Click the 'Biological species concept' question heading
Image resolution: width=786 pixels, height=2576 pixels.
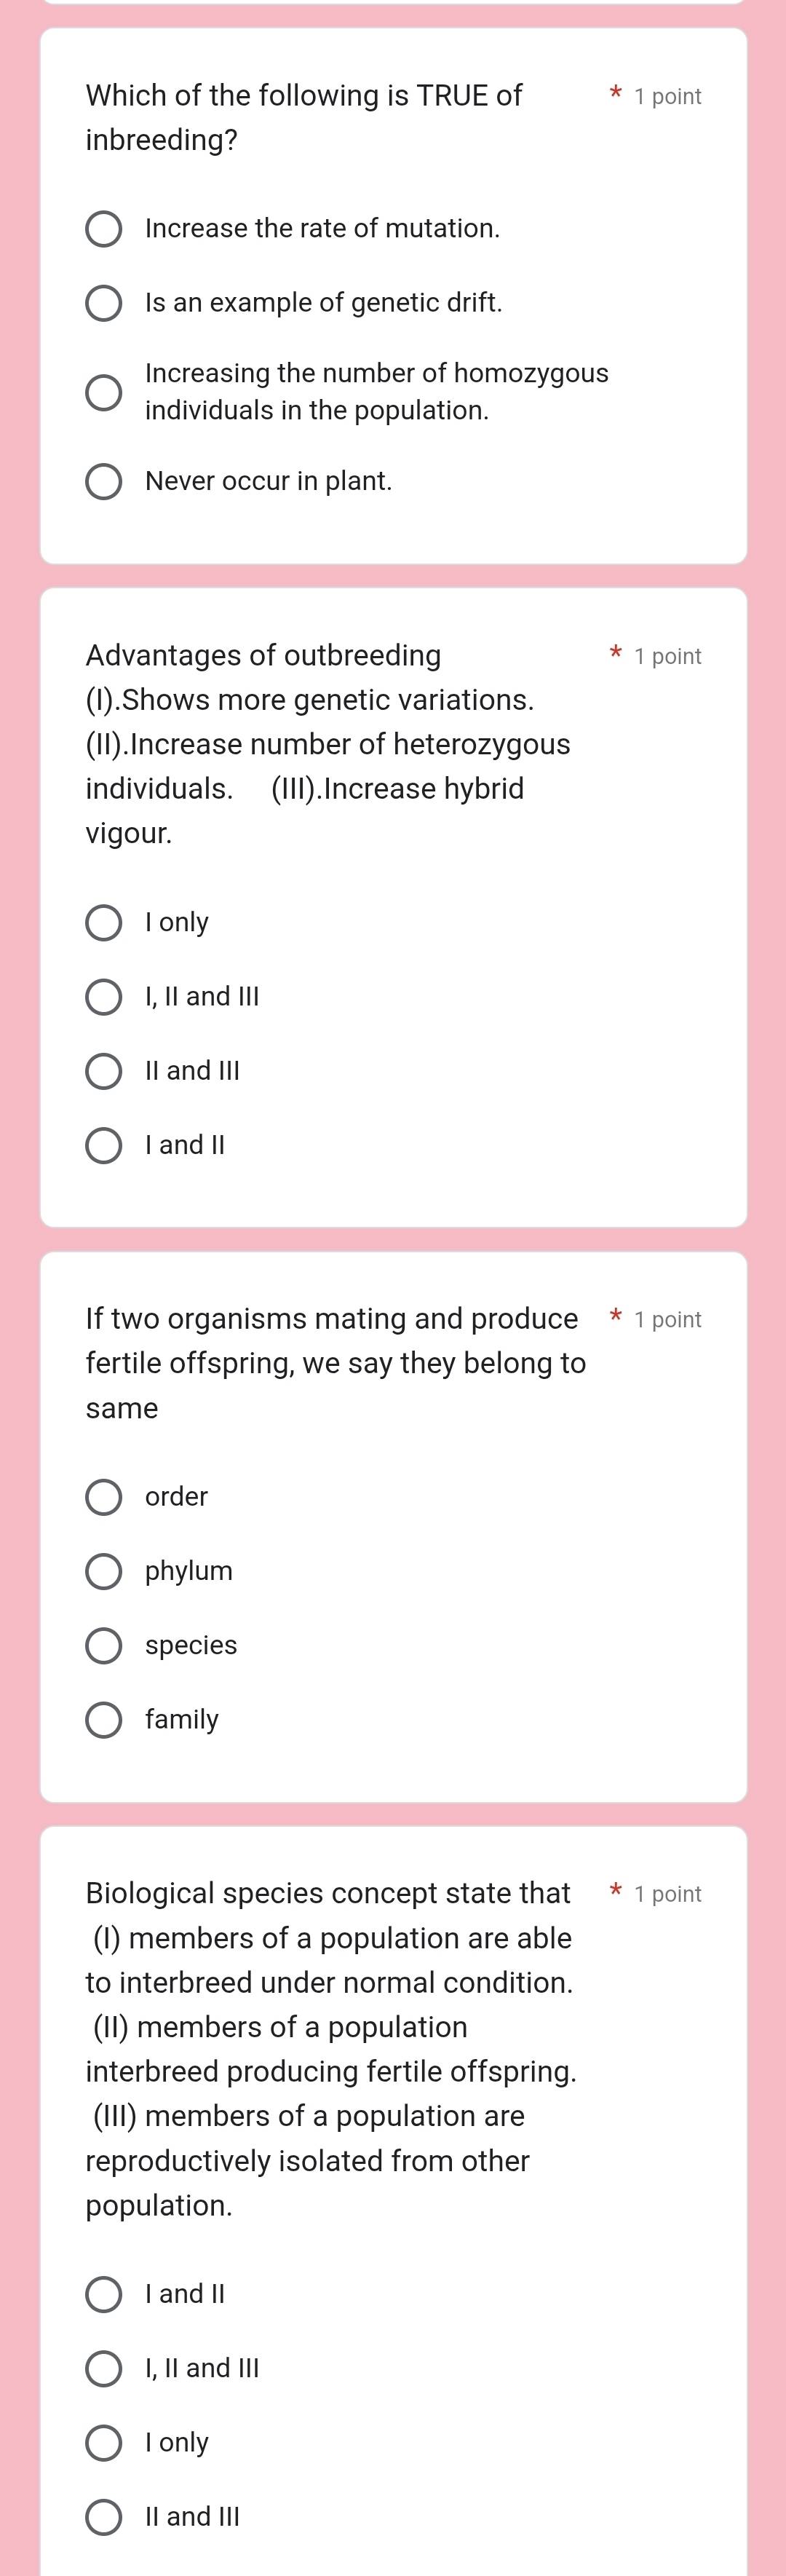[x=328, y=1893]
